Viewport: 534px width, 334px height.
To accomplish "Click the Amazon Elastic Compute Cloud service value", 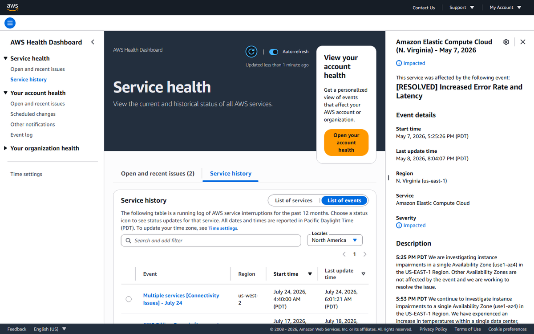I will [x=433, y=203].
